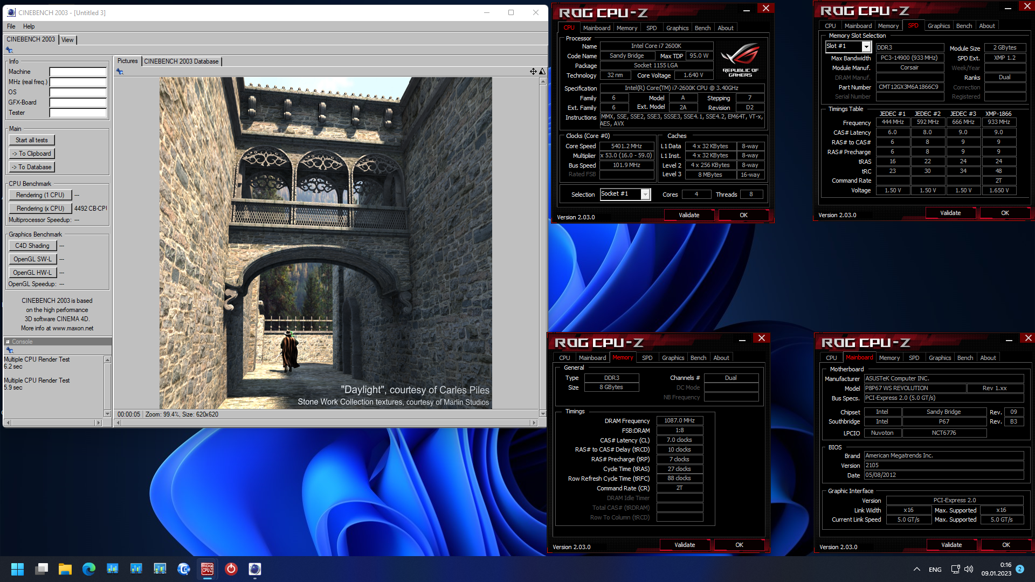Open the Help menu in CINEBENCH
The image size is (1035, 582).
point(29,26)
